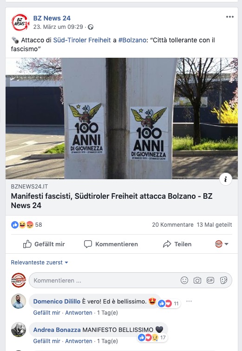Viewport: 242px width, 351px height.
Task: Like Andrea Bonazza's comment
Action: [47, 341]
